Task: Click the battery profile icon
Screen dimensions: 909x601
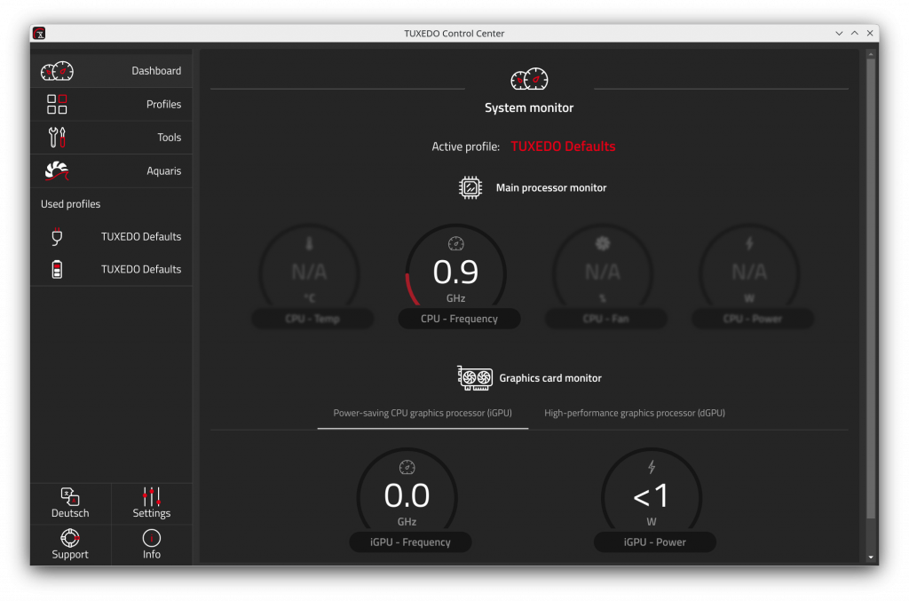Action: click(x=57, y=269)
